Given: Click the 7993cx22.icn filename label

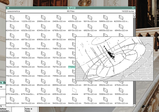Looking at the screenshot, I should pyautogui.click(x=59, y=76).
